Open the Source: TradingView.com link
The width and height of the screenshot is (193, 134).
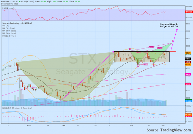169,130
